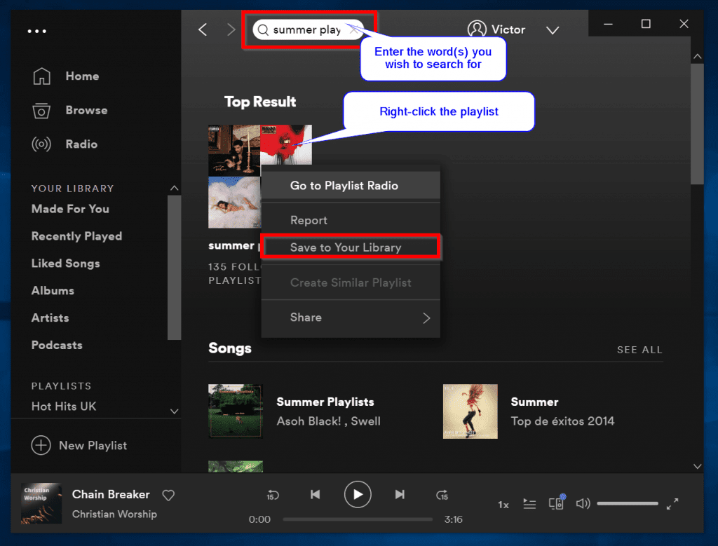Open the three-dot main menu

(36, 31)
